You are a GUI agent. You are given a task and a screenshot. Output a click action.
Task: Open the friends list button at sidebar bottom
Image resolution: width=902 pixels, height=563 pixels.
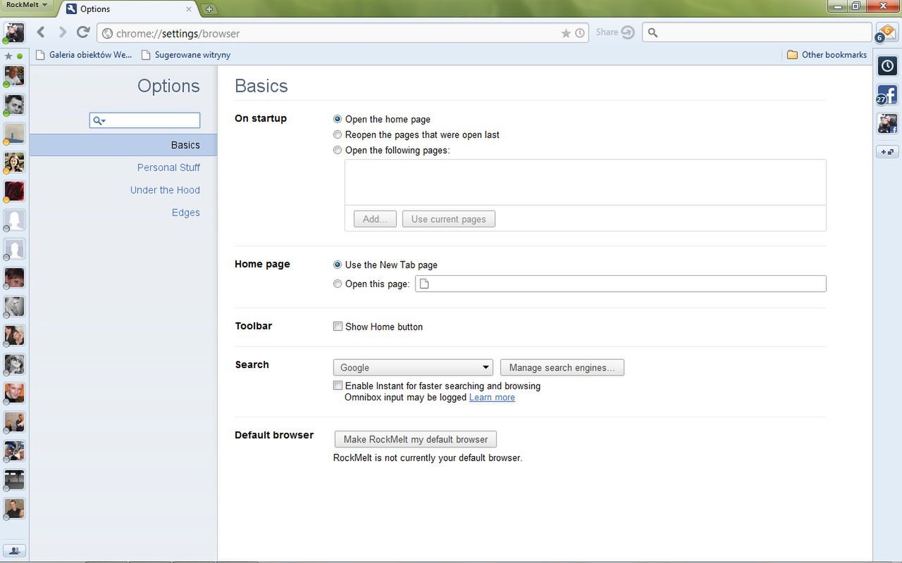point(14,550)
